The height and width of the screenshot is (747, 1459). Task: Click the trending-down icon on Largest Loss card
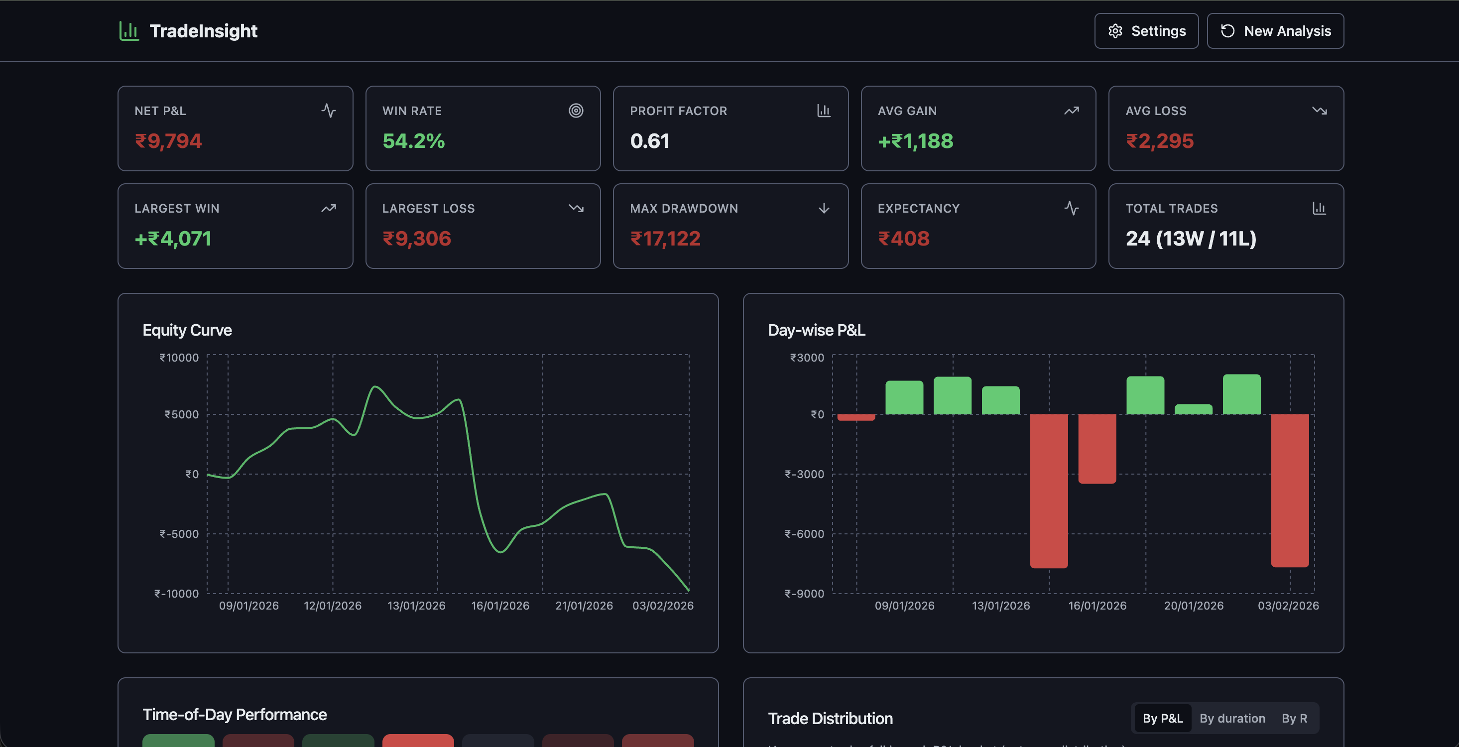click(x=577, y=208)
